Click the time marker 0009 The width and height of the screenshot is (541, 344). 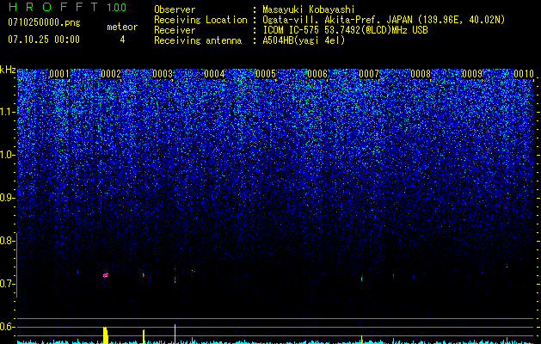(472, 74)
